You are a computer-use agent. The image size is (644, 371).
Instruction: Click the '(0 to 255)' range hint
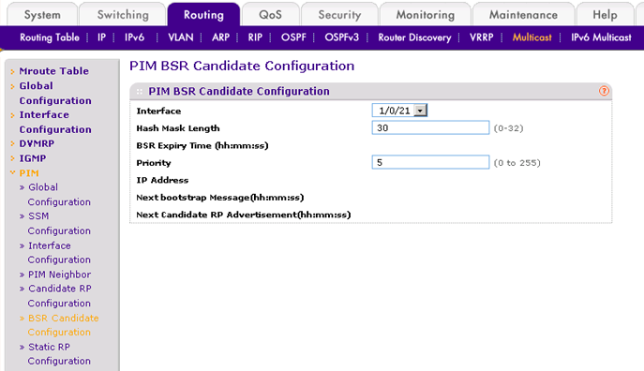[x=517, y=163]
